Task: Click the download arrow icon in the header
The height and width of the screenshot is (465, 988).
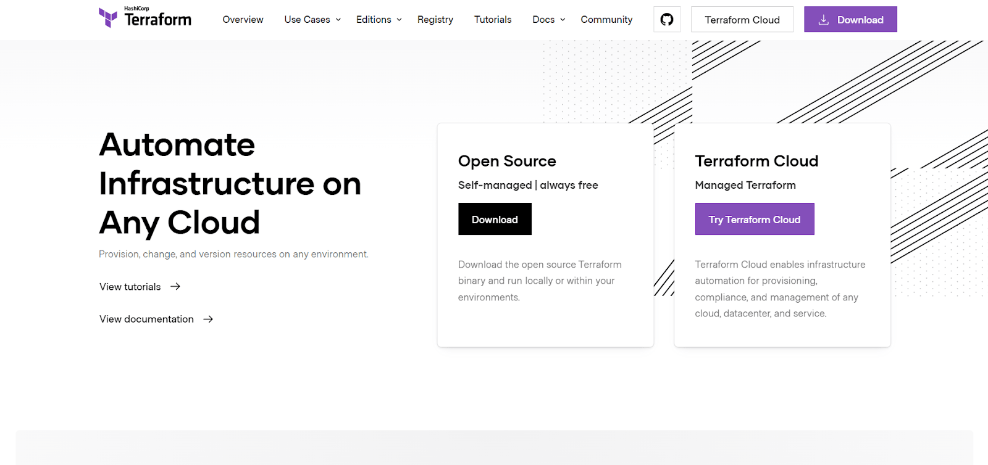Action: point(823,20)
